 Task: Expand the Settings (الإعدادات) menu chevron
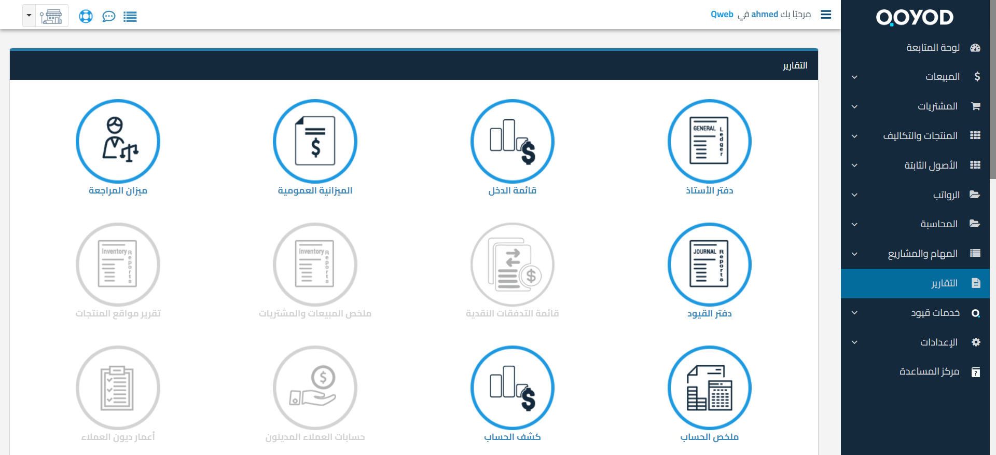point(854,342)
